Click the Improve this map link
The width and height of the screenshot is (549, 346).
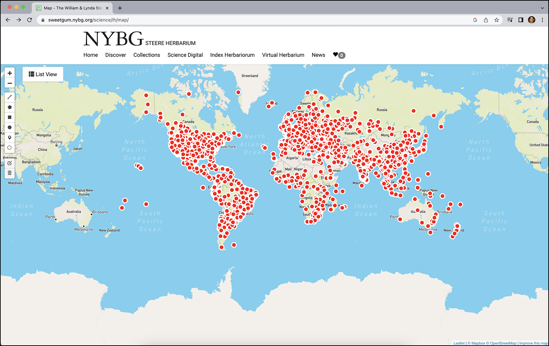(x=533, y=343)
